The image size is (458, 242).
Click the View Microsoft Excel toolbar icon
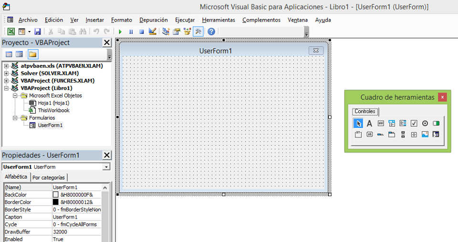[11, 32]
